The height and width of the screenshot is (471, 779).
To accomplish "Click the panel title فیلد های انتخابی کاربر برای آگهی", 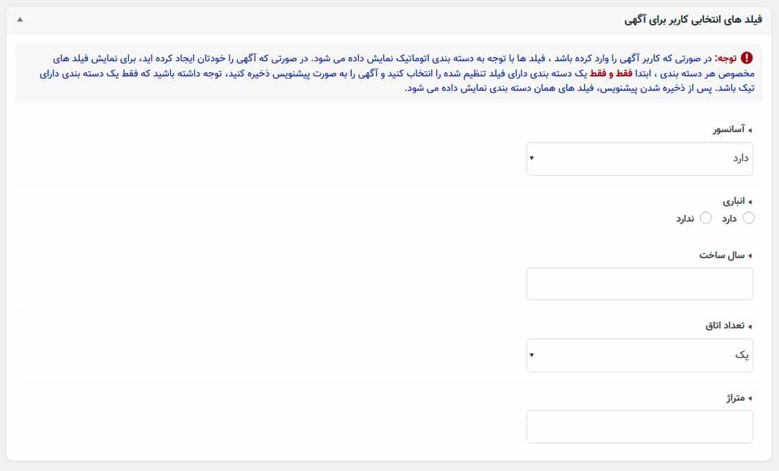I will [693, 20].
